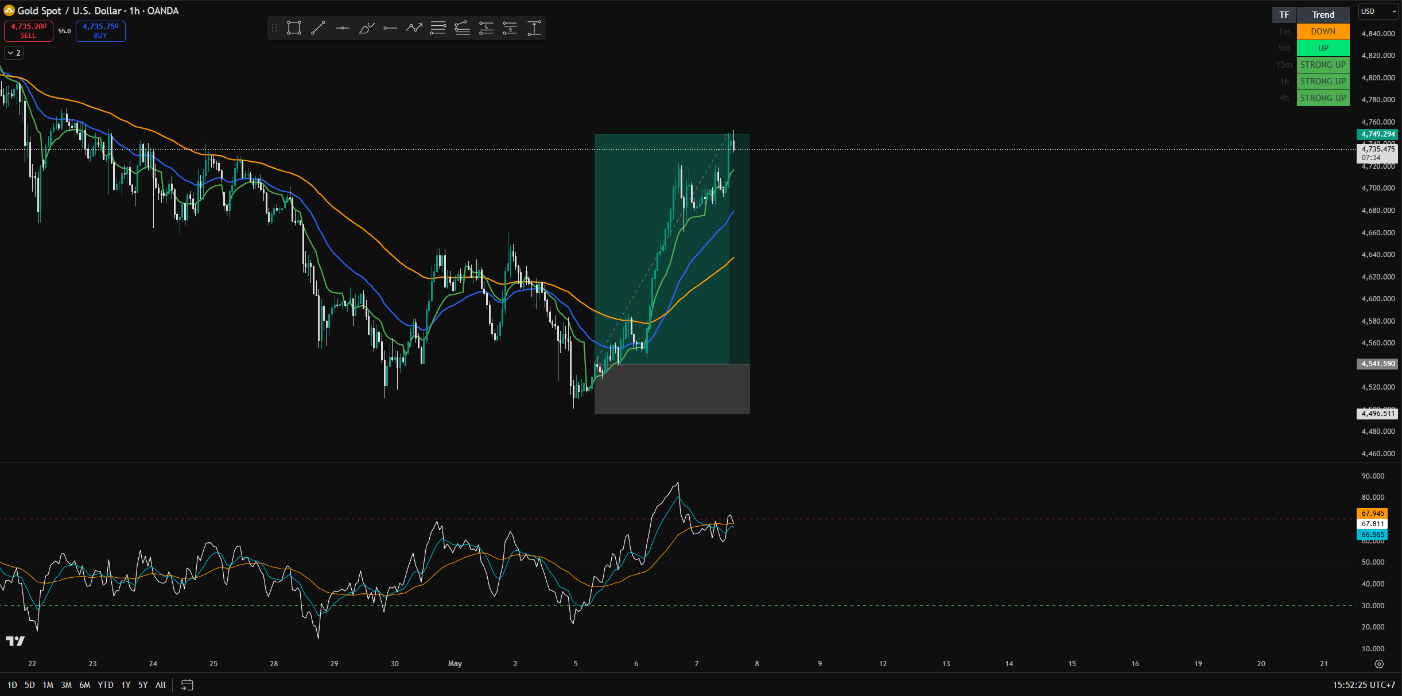Viewport: 1402px width, 696px height.
Task: Click date 28 on the time axis
Action: [x=274, y=664]
